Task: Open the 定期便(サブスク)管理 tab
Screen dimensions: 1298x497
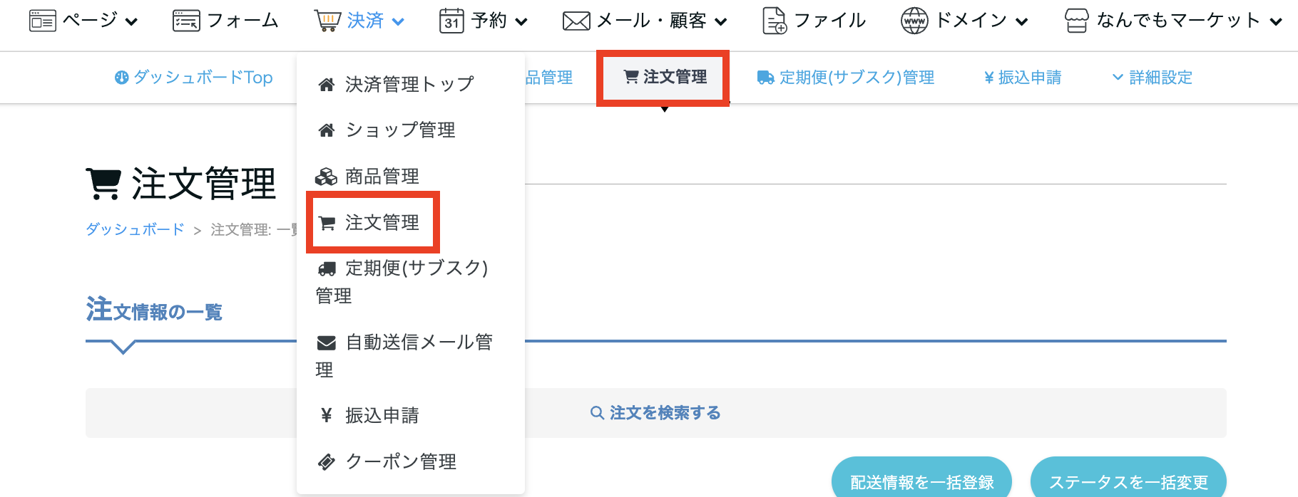Action: [846, 78]
